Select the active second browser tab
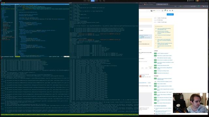209x117 pixels. click(162, 4)
